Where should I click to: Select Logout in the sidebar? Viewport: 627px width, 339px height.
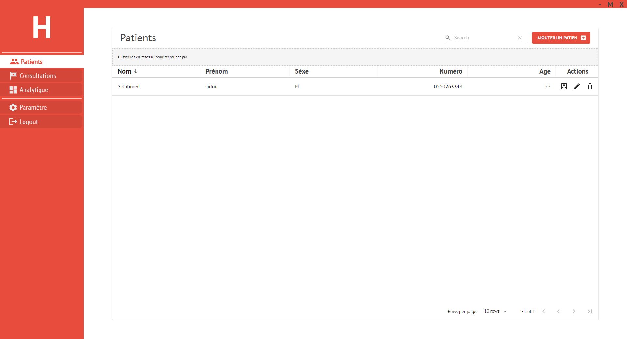tap(41, 122)
